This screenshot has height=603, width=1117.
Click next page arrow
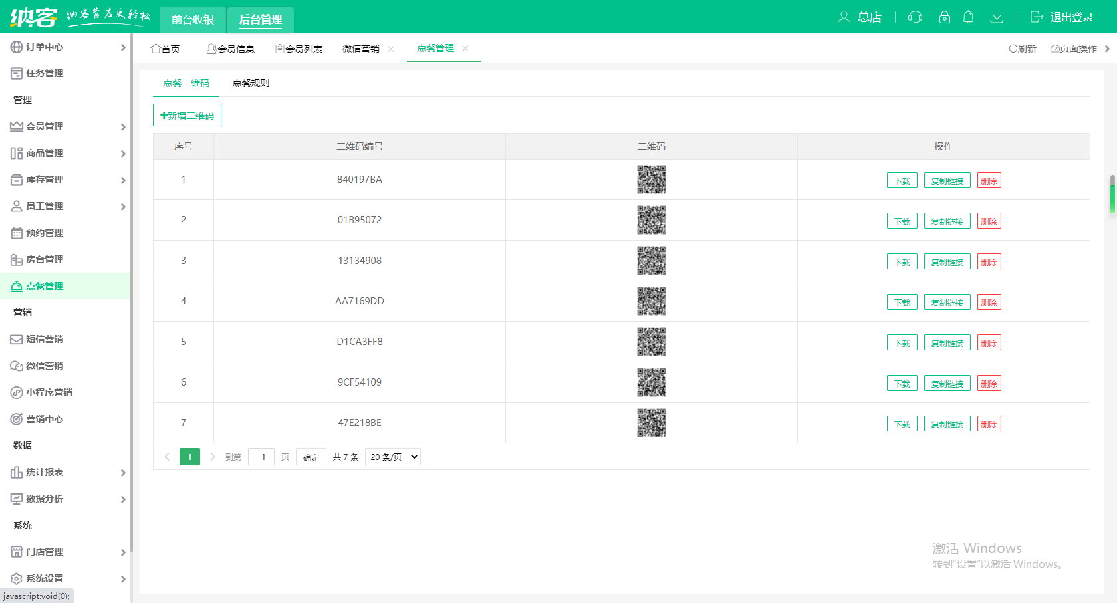click(212, 457)
